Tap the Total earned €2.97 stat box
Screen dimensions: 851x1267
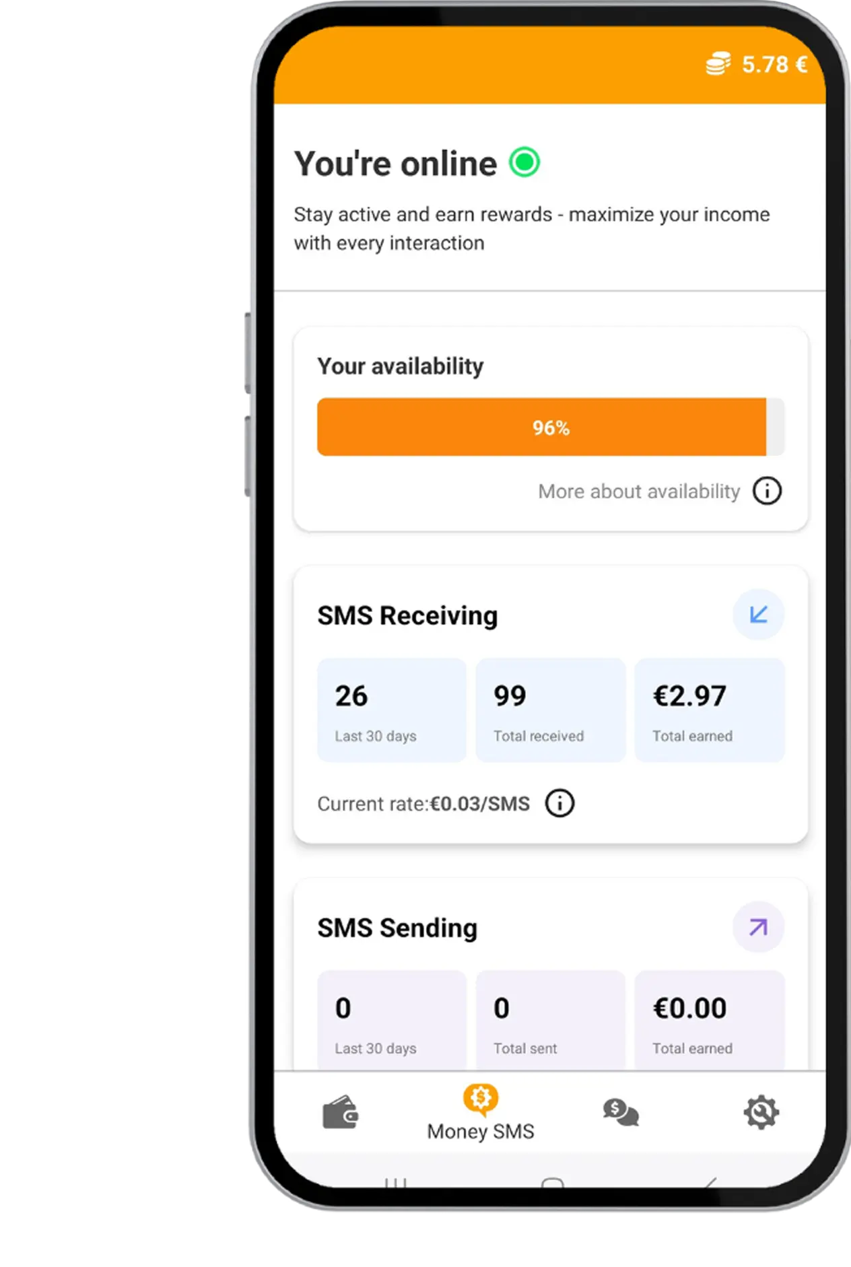tap(709, 710)
